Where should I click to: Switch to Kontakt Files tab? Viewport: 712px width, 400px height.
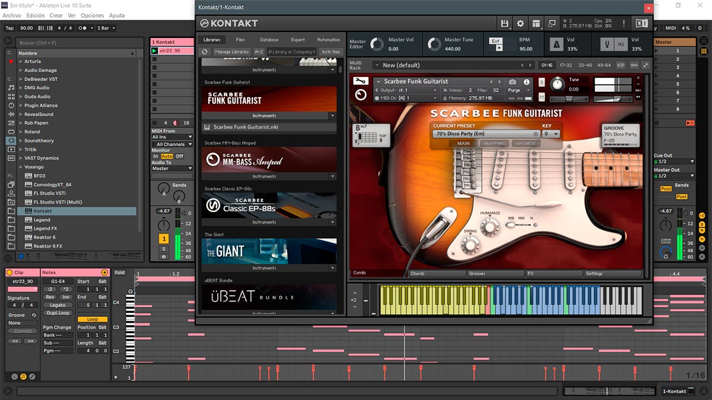click(240, 40)
